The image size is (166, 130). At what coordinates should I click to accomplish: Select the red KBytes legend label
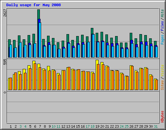click(162, 117)
